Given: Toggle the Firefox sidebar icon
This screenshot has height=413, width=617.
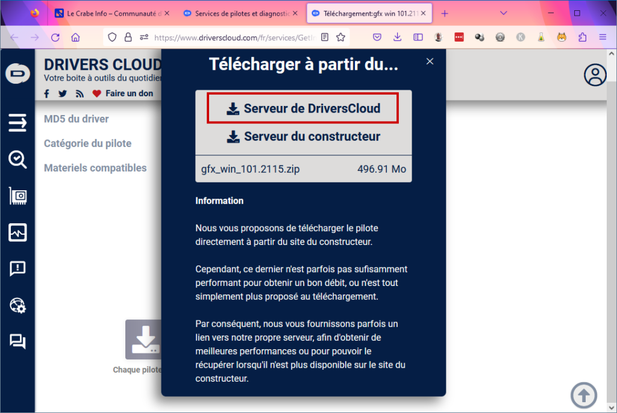Looking at the screenshot, I should [x=418, y=37].
